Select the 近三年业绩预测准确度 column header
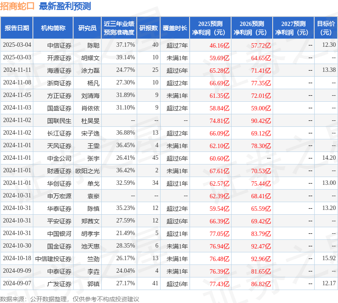 coord(119,28)
